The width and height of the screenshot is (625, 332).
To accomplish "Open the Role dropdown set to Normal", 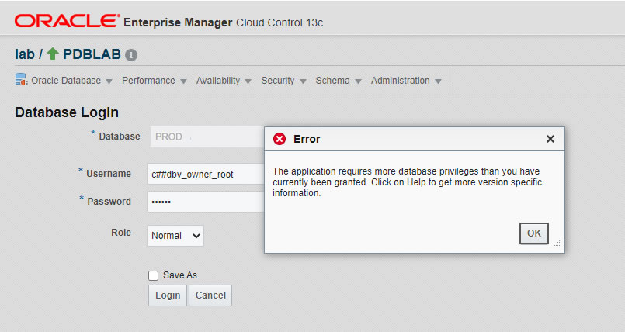I will [175, 236].
